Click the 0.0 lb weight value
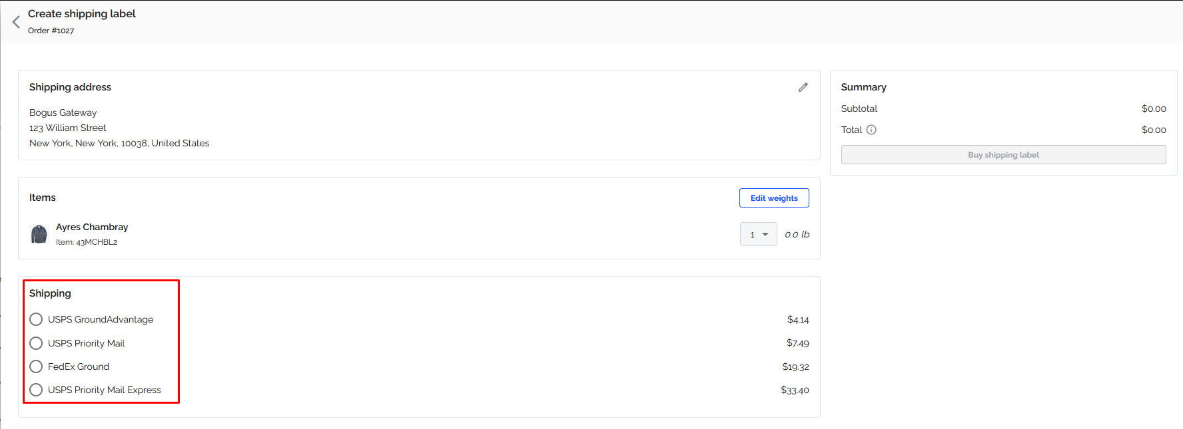1183x429 pixels. [x=797, y=234]
